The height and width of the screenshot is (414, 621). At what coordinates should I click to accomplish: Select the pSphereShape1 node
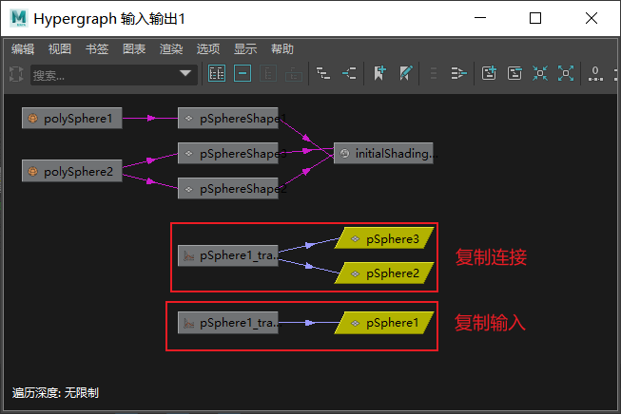(x=228, y=118)
